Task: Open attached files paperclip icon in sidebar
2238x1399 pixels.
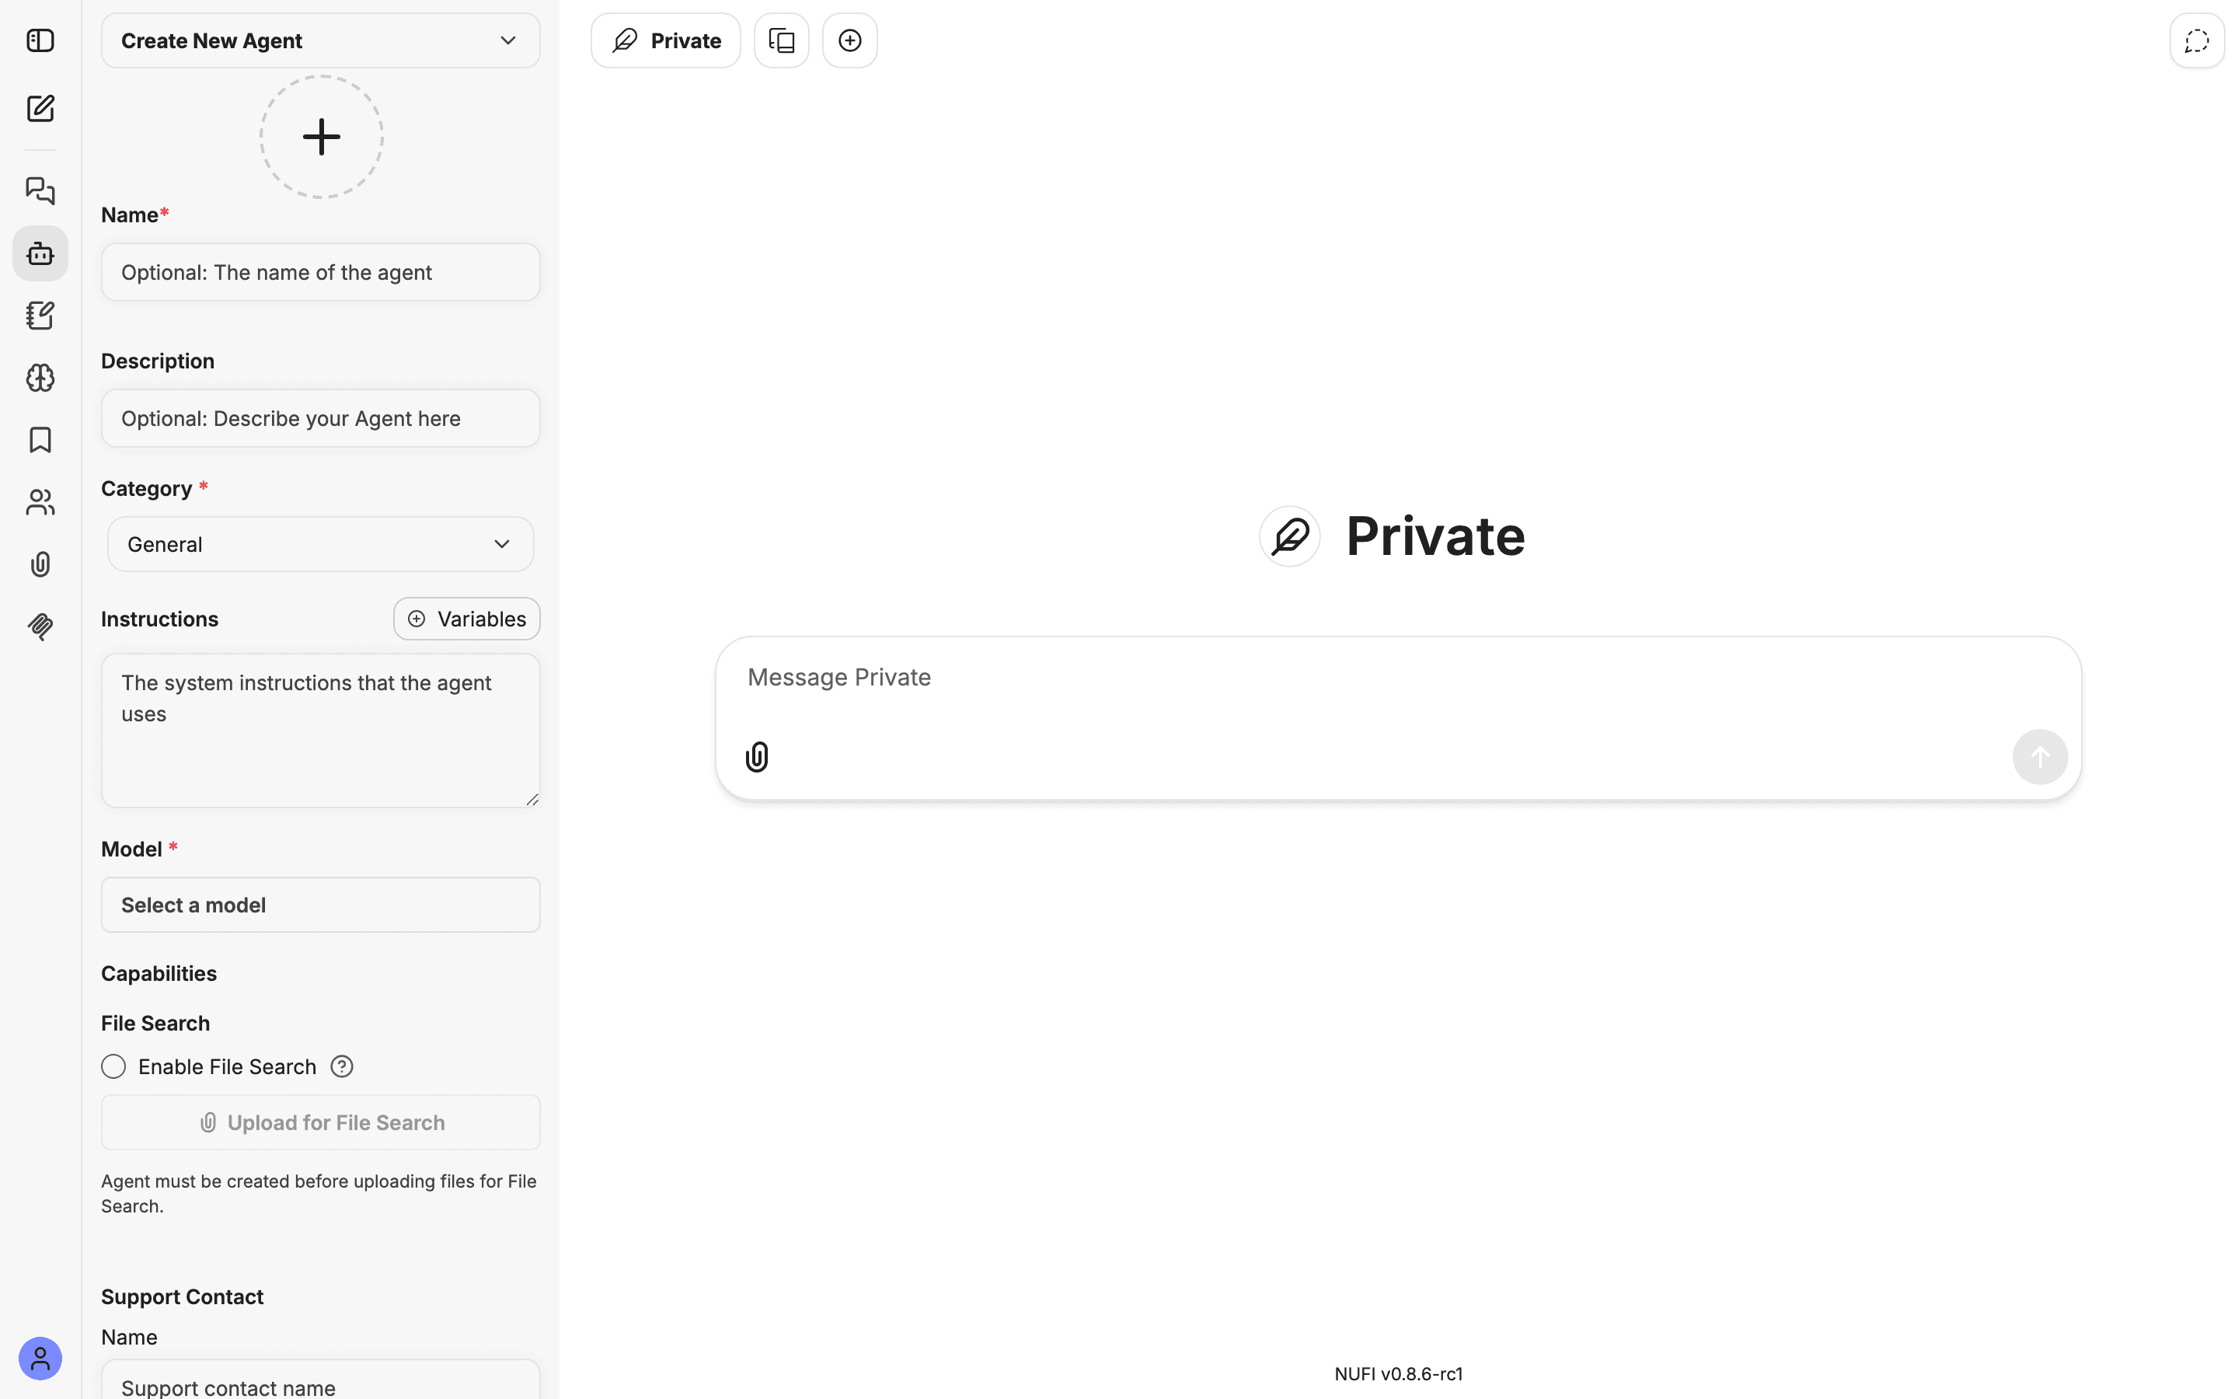Action: tap(40, 564)
